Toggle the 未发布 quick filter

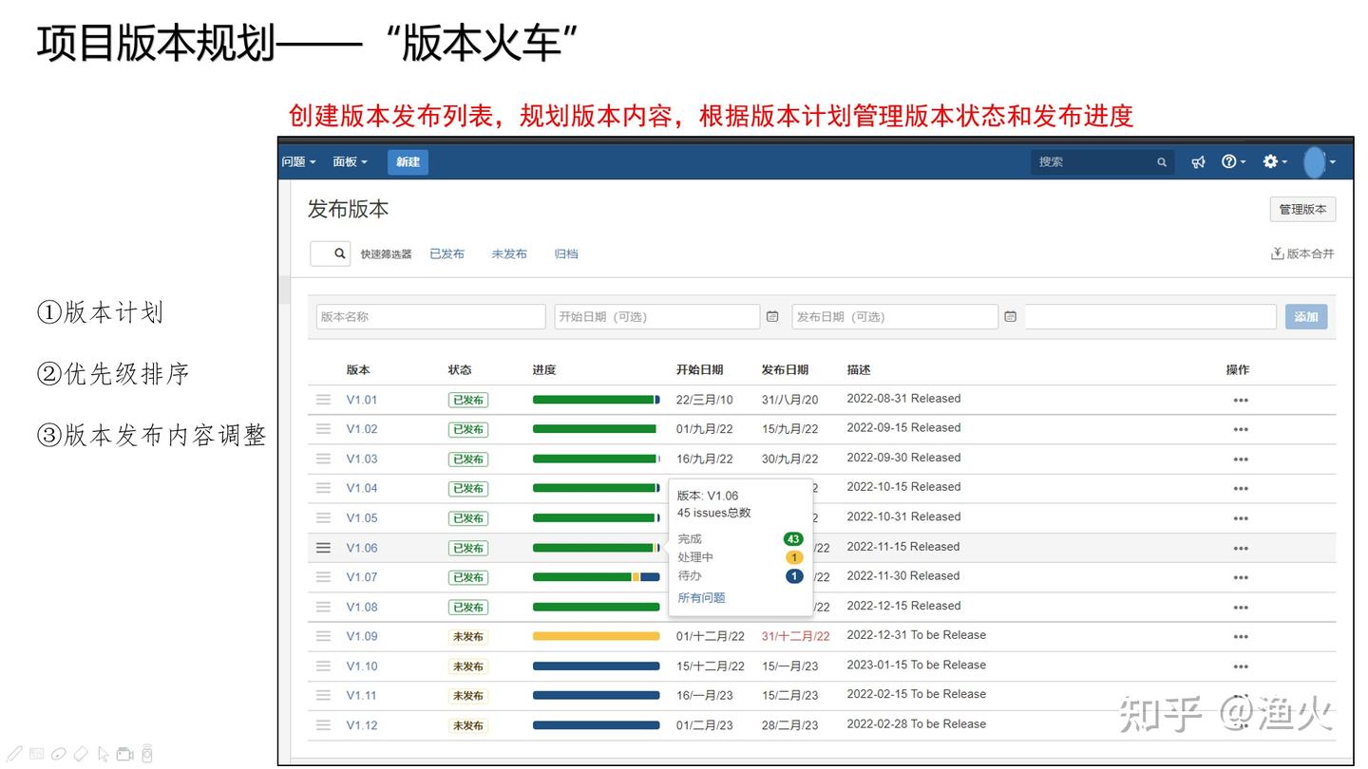coord(509,253)
